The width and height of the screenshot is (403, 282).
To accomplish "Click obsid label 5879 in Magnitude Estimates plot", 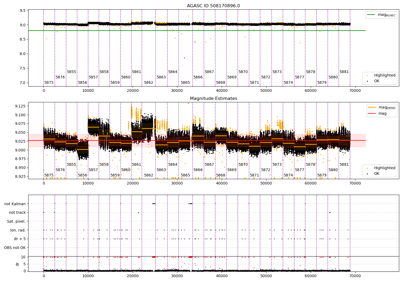I will (322, 175).
